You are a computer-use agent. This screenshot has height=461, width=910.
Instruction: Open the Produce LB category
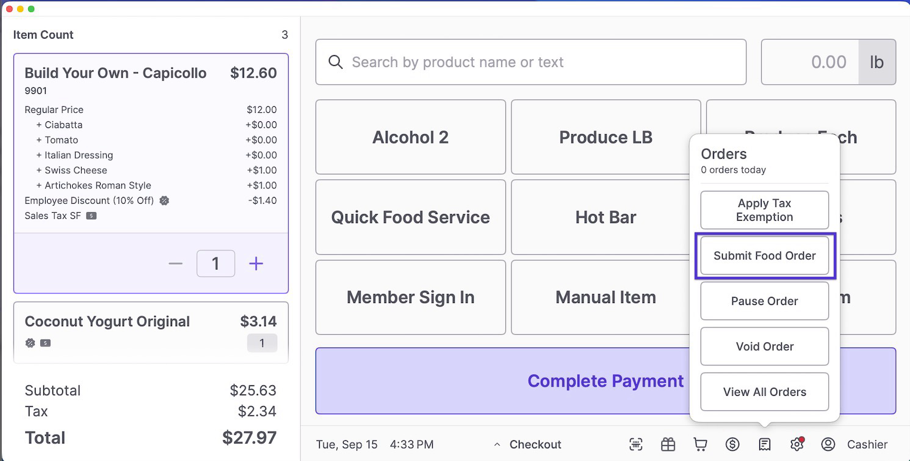605,137
